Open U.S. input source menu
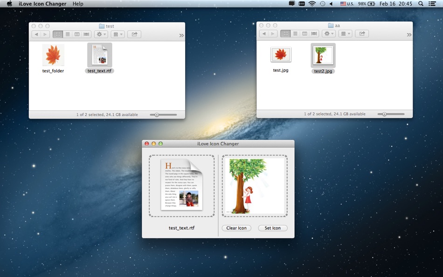 [347, 4]
